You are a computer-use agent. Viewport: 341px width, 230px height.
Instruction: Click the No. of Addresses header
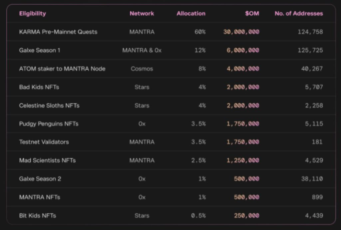pos(299,14)
